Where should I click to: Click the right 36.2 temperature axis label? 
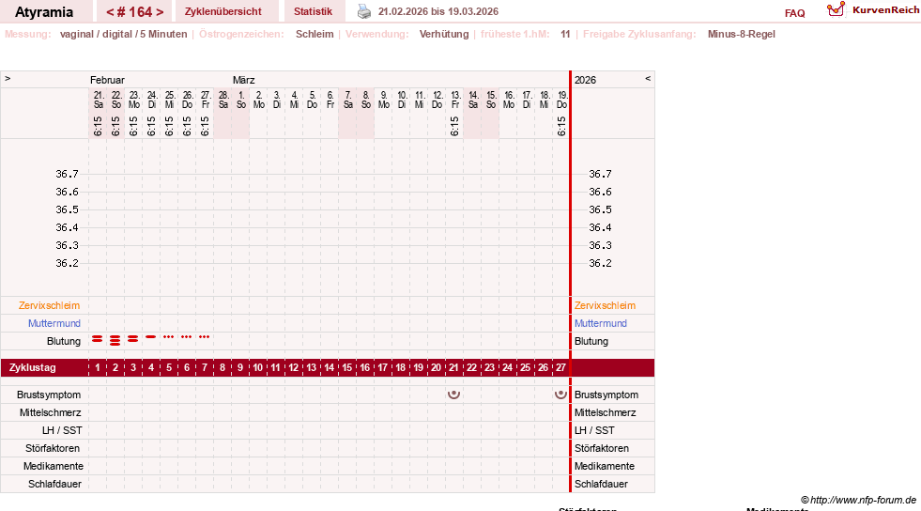(x=600, y=263)
